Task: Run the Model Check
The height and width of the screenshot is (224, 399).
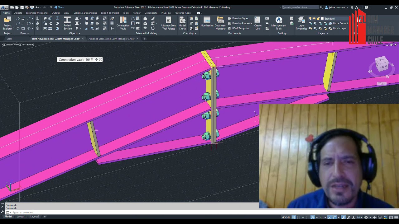Action: (x=182, y=23)
